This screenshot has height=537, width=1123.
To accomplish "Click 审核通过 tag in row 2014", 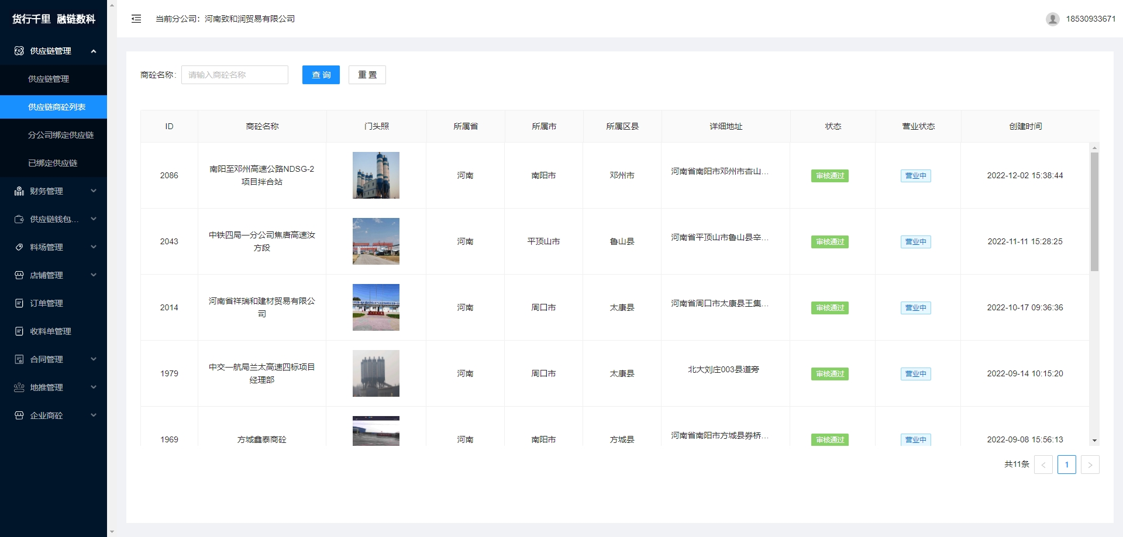I will tap(830, 308).
